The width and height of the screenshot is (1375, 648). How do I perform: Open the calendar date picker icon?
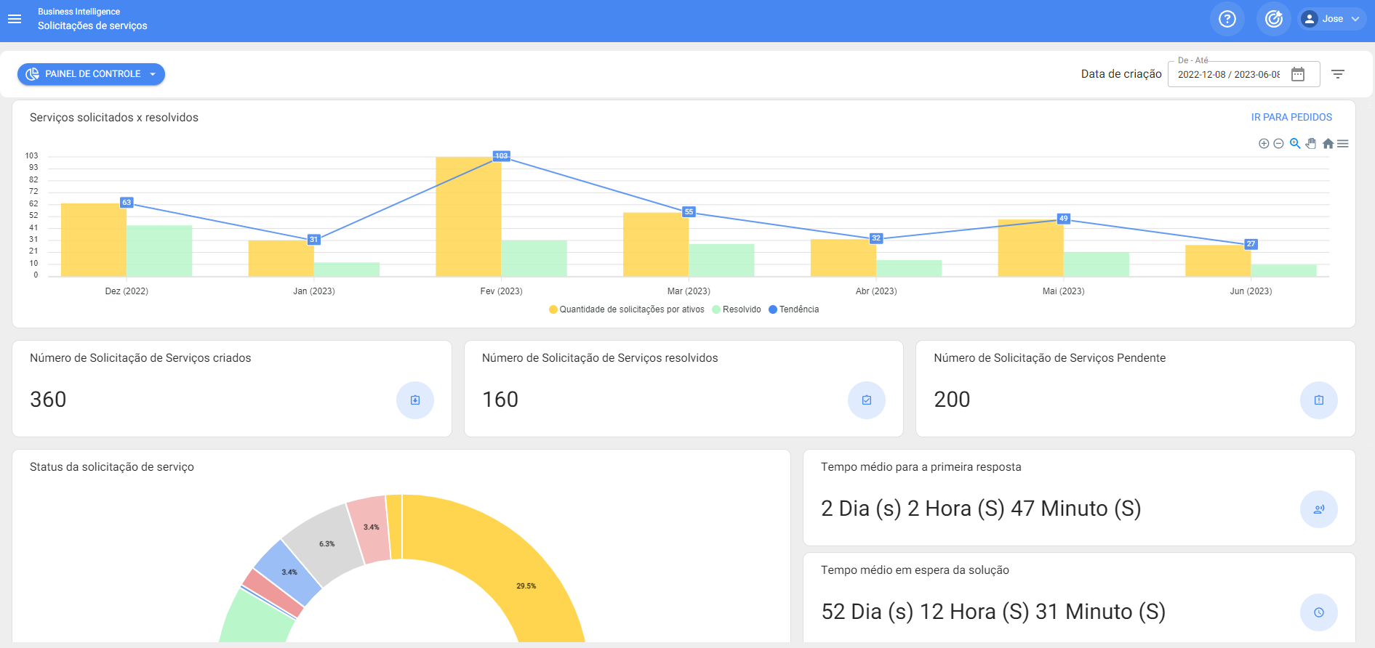pos(1298,74)
